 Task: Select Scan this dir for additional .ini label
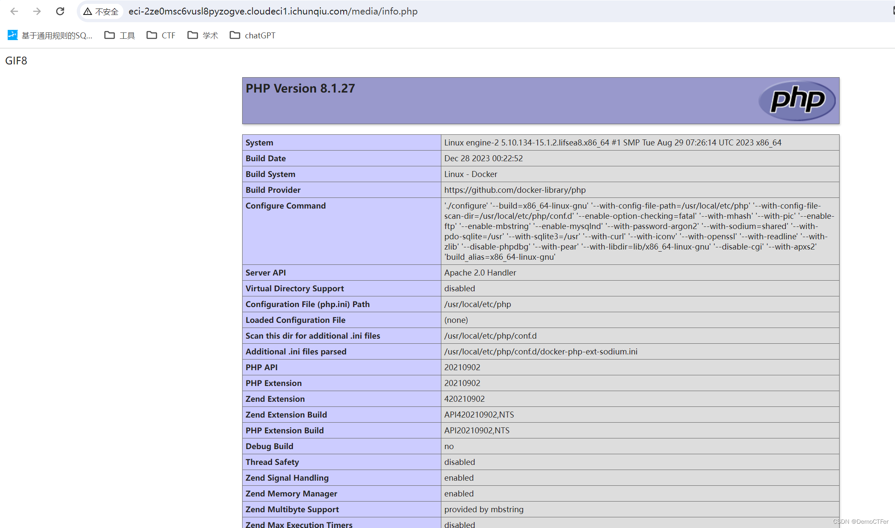[313, 336]
